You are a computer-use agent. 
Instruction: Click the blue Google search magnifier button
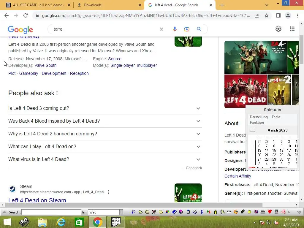click(x=199, y=29)
